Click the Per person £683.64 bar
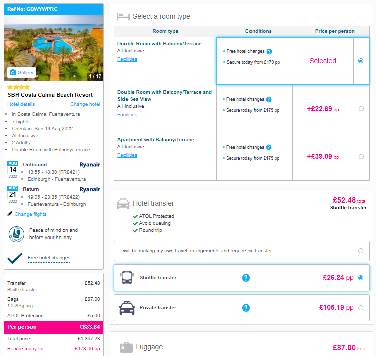This screenshot has width=376, height=356. point(54,327)
